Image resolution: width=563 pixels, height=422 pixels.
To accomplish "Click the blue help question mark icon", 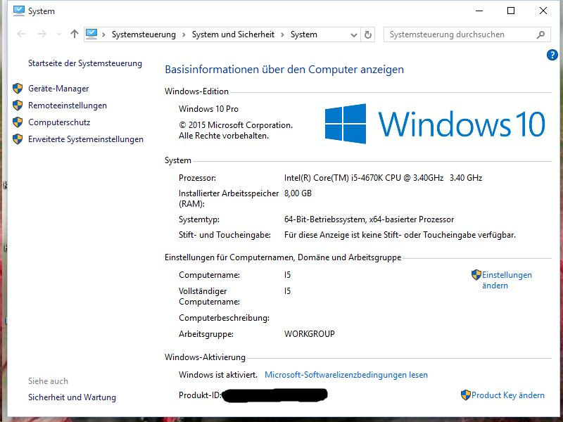I will point(552,55).
